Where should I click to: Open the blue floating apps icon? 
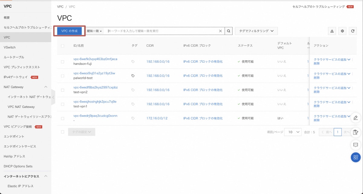(x=356, y=157)
